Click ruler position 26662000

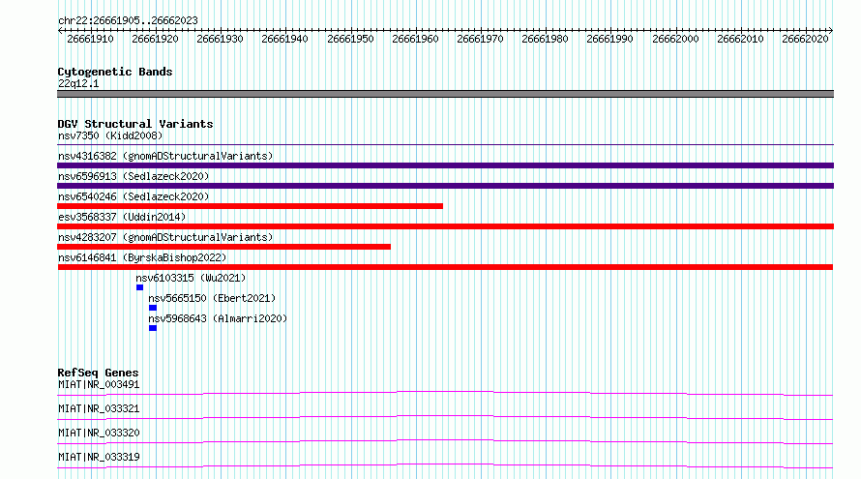click(675, 39)
